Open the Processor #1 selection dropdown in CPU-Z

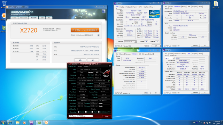point(130,42)
